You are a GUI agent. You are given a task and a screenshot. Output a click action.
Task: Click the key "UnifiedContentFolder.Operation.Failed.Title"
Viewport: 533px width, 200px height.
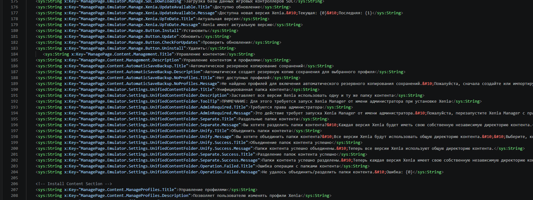[x=202, y=166]
